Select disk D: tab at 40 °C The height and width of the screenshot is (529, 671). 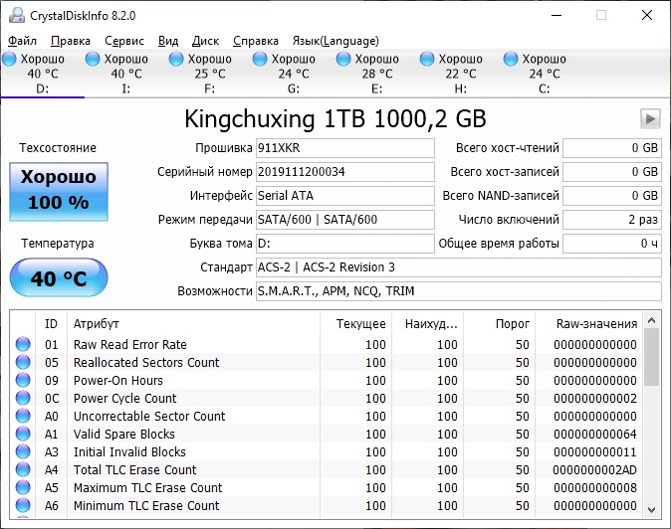43,74
